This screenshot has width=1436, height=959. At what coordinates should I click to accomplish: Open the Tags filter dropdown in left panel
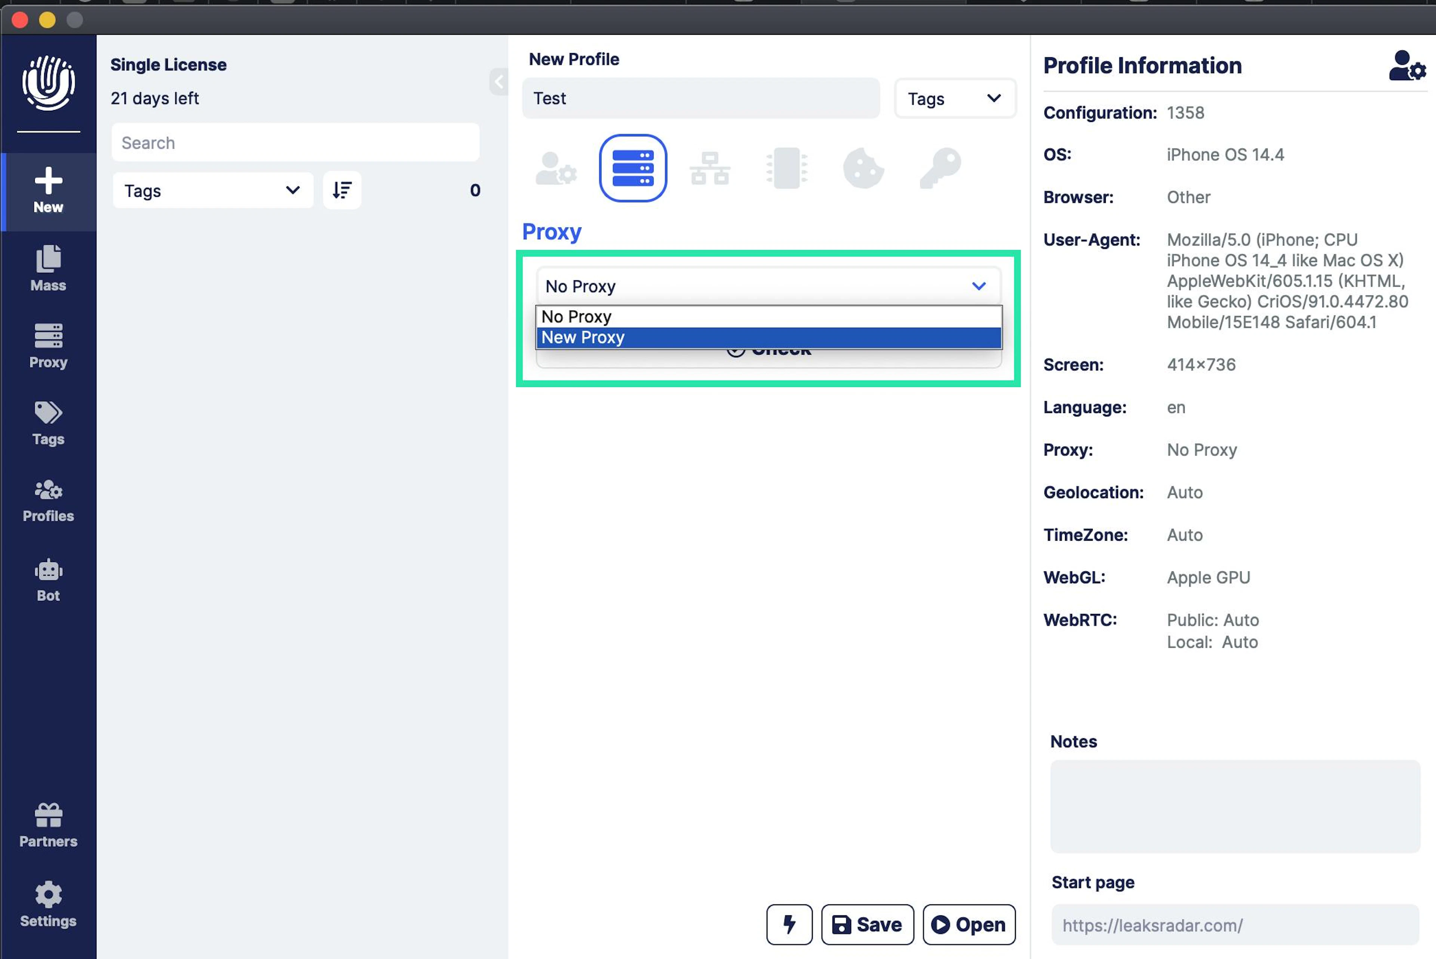213,191
